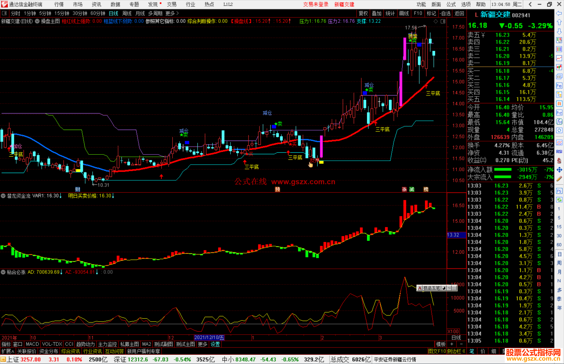Viewport: 564px width, 364px height.
Task: Toggle the 复权 price adjustment option
Action: (363, 13)
